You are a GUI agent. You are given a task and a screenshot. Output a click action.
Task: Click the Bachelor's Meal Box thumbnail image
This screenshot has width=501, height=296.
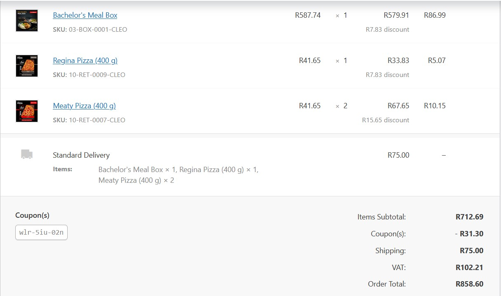27,21
